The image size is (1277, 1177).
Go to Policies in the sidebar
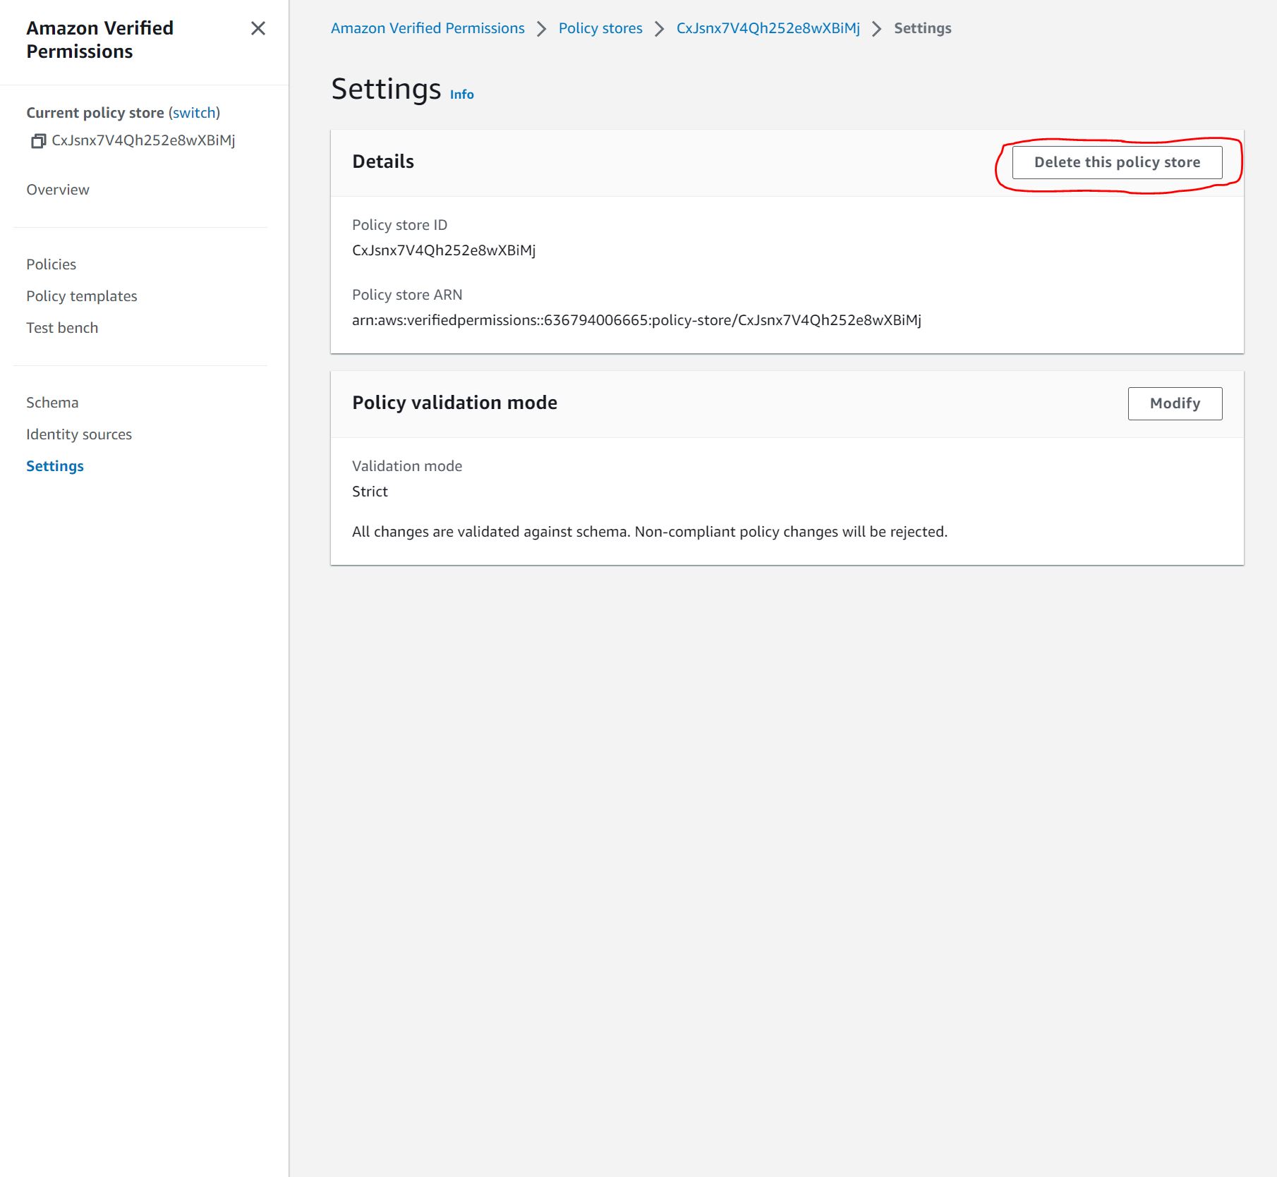pos(51,264)
